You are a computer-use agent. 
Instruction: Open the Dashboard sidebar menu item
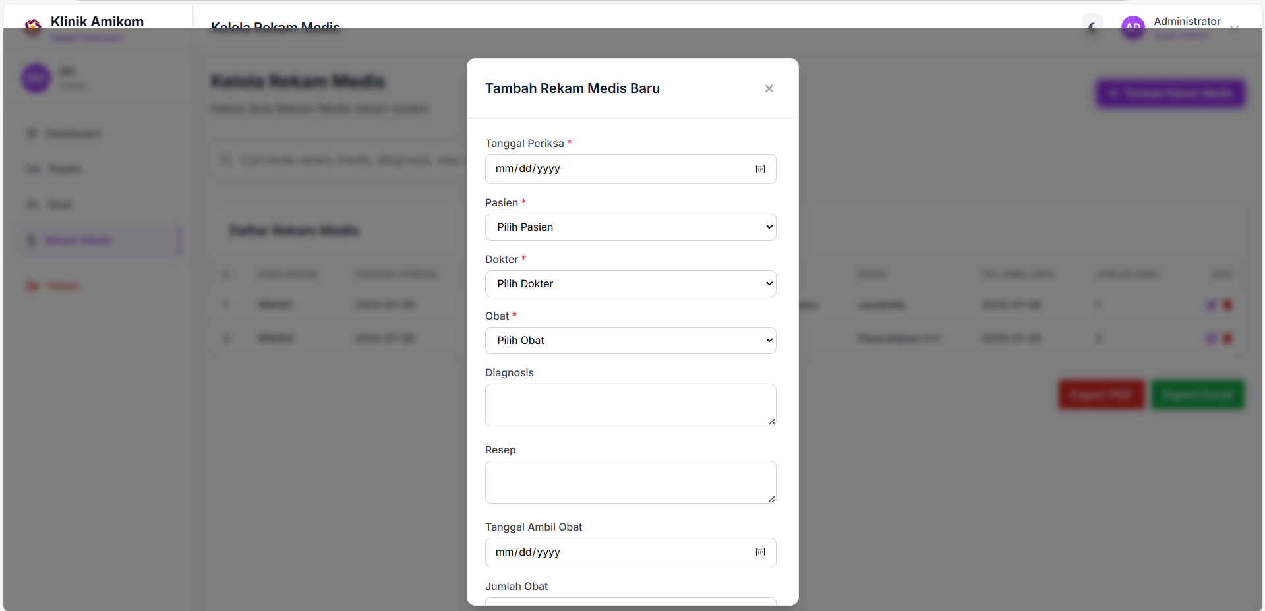[x=73, y=134]
